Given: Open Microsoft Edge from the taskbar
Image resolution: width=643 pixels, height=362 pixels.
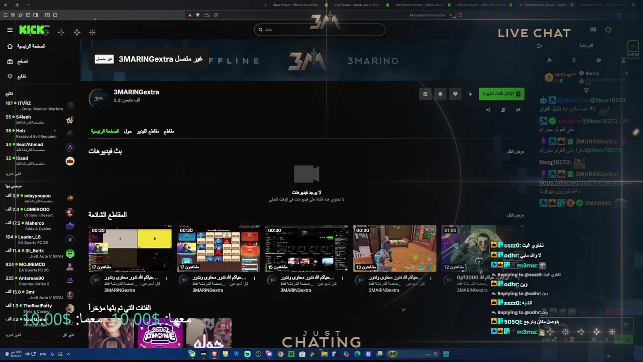Looking at the screenshot, I should tap(357, 354).
